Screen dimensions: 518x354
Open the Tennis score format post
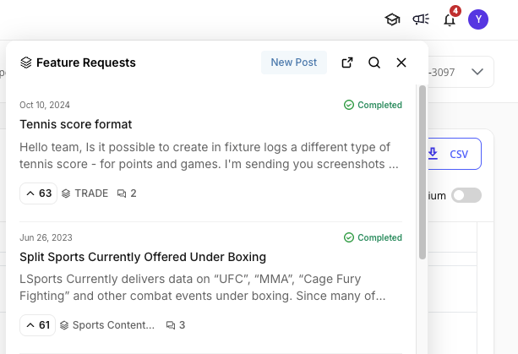click(76, 124)
